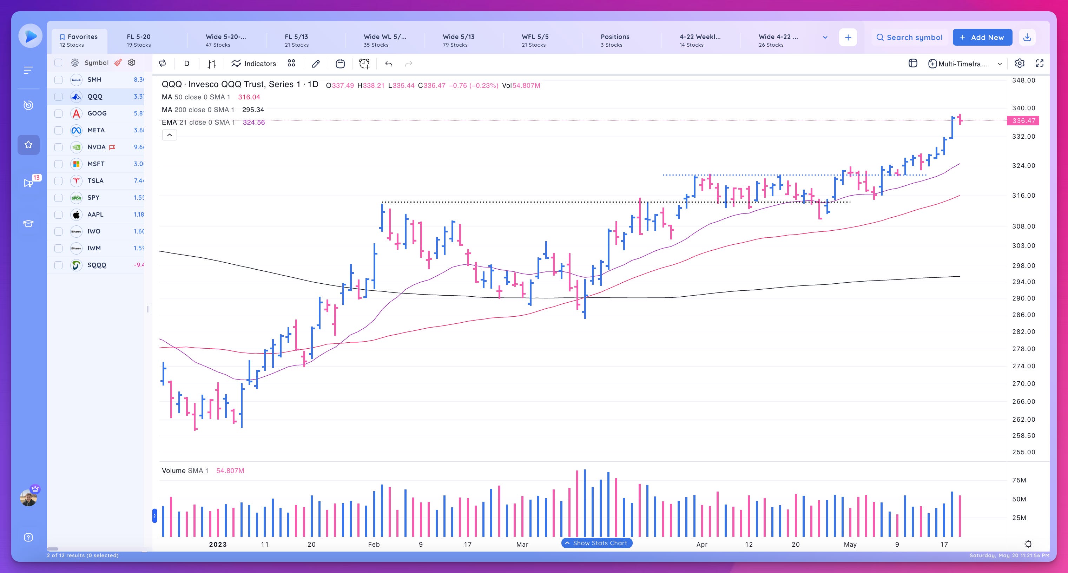Open the help question mark icon
The width and height of the screenshot is (1068, 573).
click(x=28, y=537)
